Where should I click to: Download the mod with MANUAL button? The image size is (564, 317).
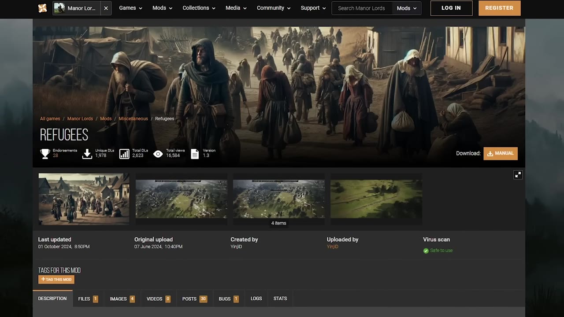501,153
